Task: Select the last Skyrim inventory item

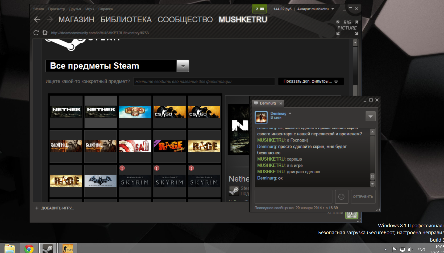Action: tap(204, 181)
